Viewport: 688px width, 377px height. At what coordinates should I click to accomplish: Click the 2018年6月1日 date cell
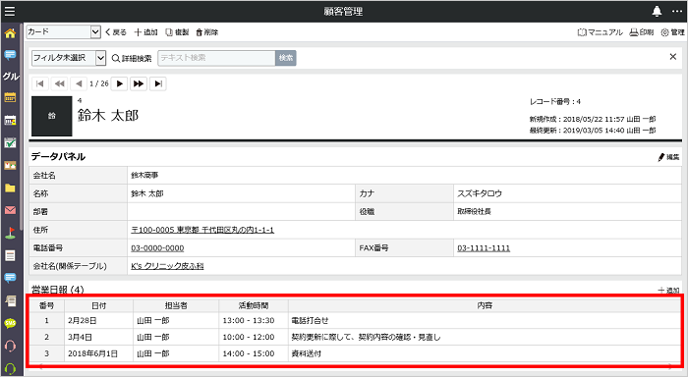tap(98, 353)
